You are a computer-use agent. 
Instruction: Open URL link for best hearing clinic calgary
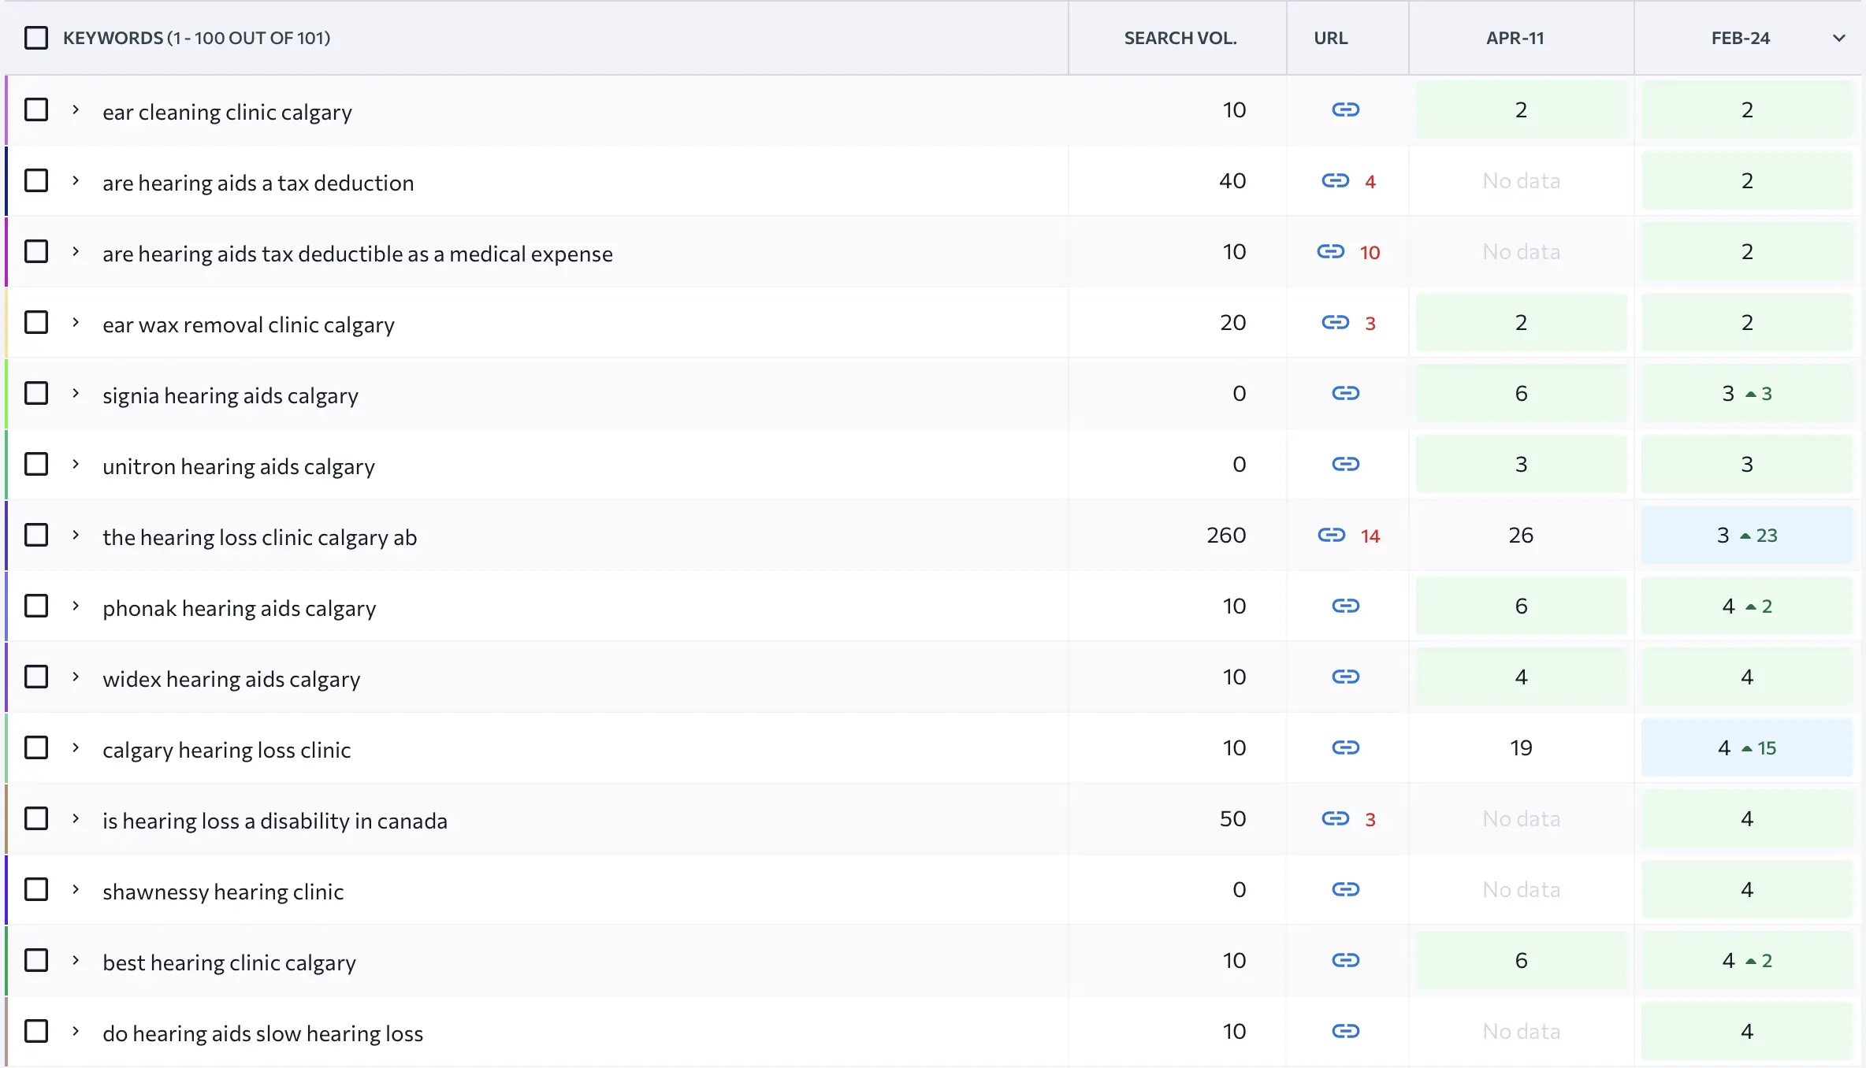click(1345, 960)
